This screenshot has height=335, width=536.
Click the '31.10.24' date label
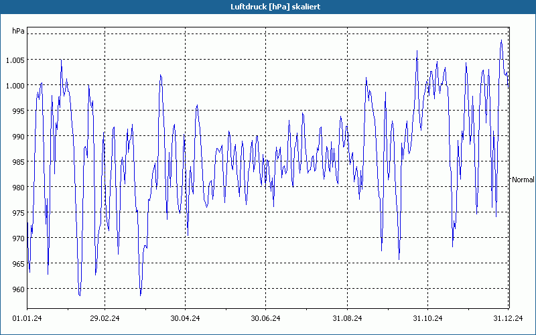coord(427,318)
